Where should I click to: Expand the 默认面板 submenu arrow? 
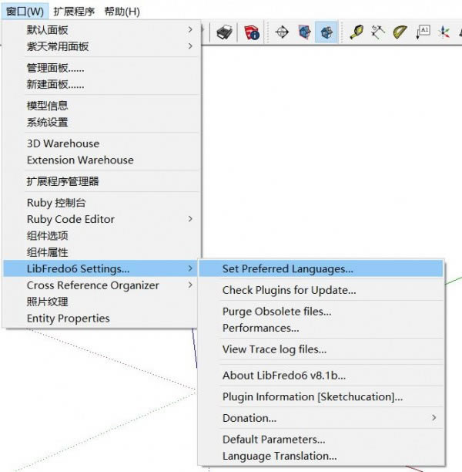tap(190, 29)
